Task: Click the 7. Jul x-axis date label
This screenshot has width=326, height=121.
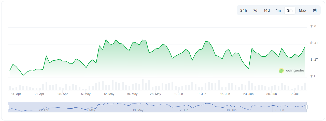Action: coord(295,94)
